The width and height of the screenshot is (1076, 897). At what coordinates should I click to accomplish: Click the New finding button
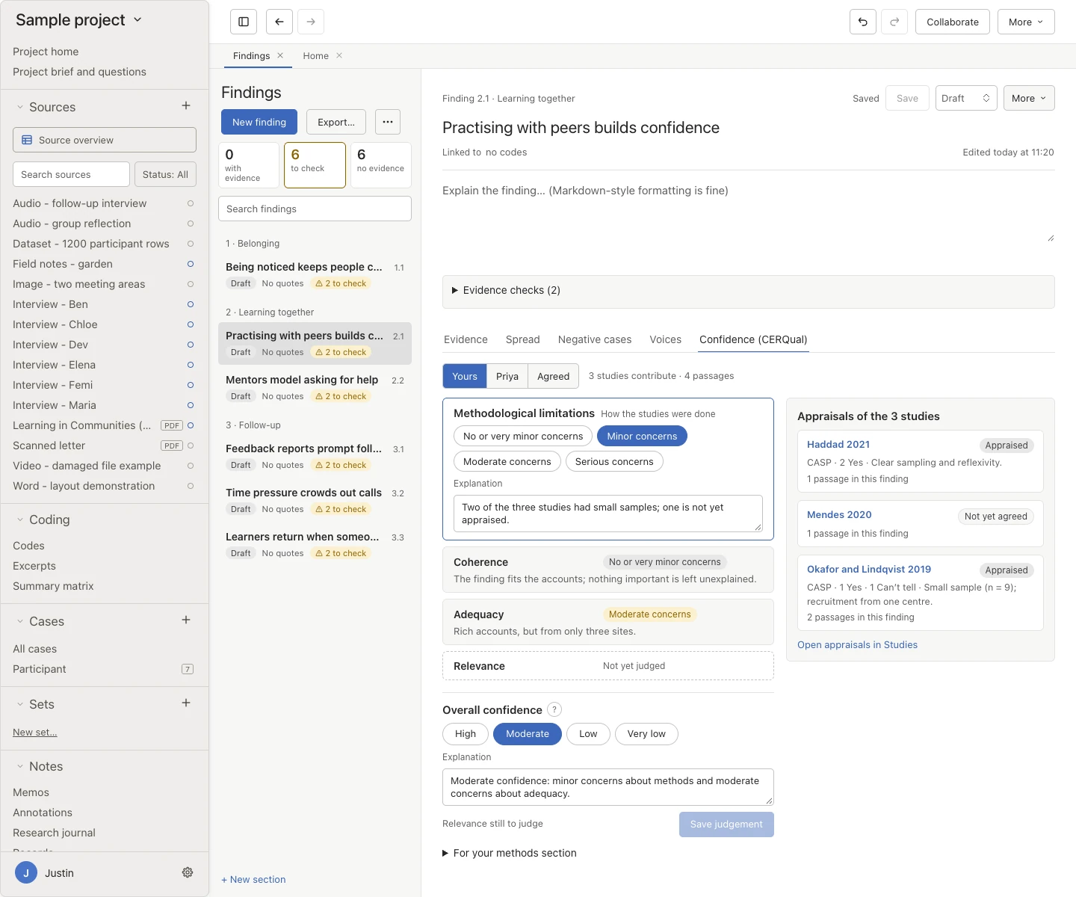259,122
